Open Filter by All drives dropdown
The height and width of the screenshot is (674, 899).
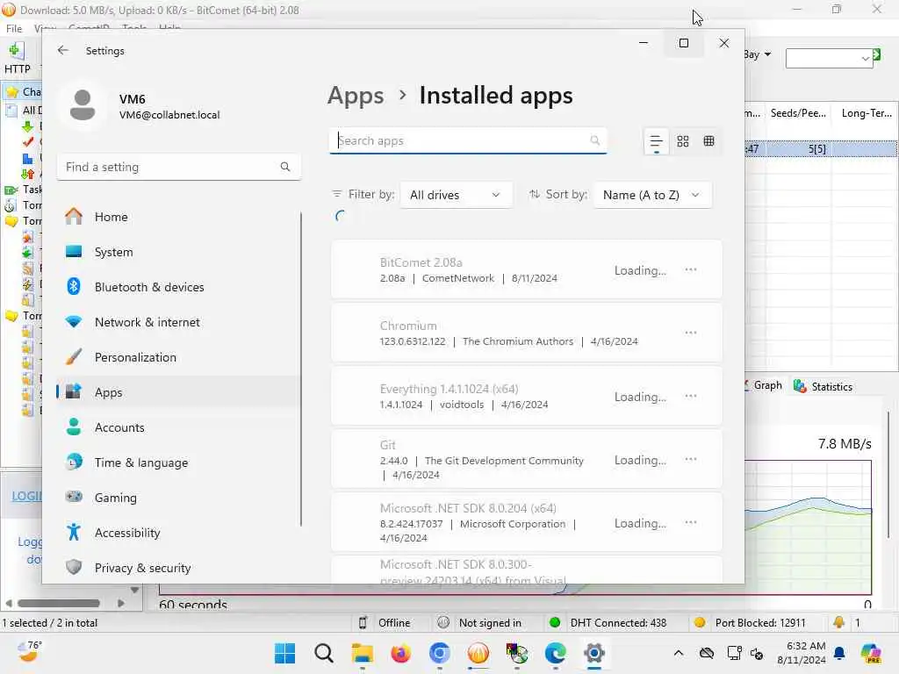coord(456,195)
